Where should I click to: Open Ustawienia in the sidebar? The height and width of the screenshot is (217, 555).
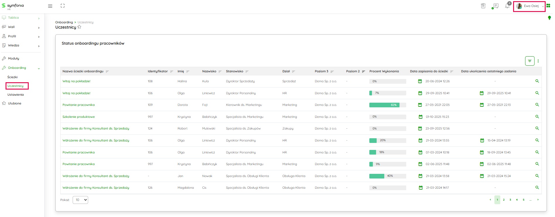pos(16,94)
